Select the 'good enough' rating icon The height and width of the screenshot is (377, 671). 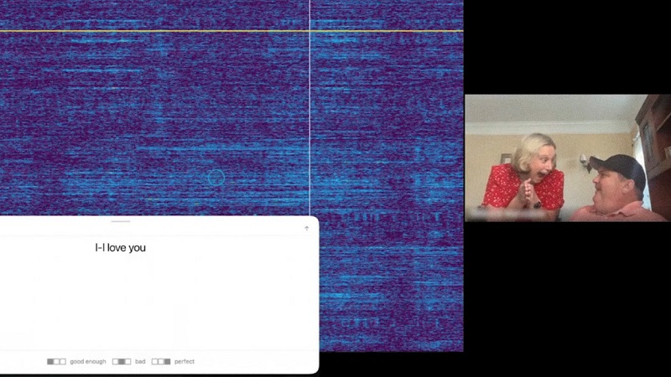point(56,362)
